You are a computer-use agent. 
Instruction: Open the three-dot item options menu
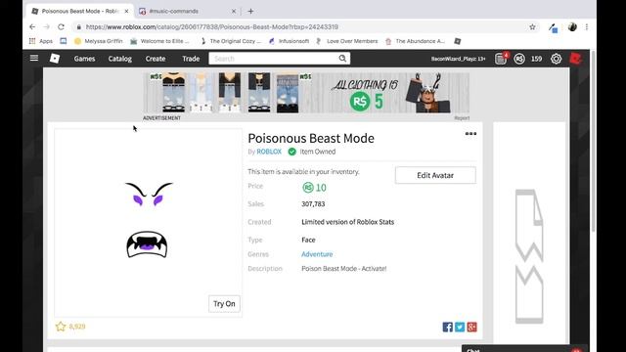click(470, 134)
